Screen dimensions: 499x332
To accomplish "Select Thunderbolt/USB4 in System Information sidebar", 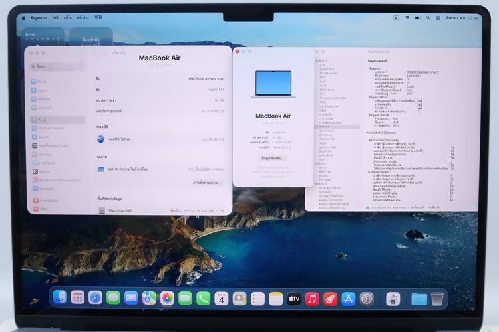I will pyautogui.click(x=333, y=98).
